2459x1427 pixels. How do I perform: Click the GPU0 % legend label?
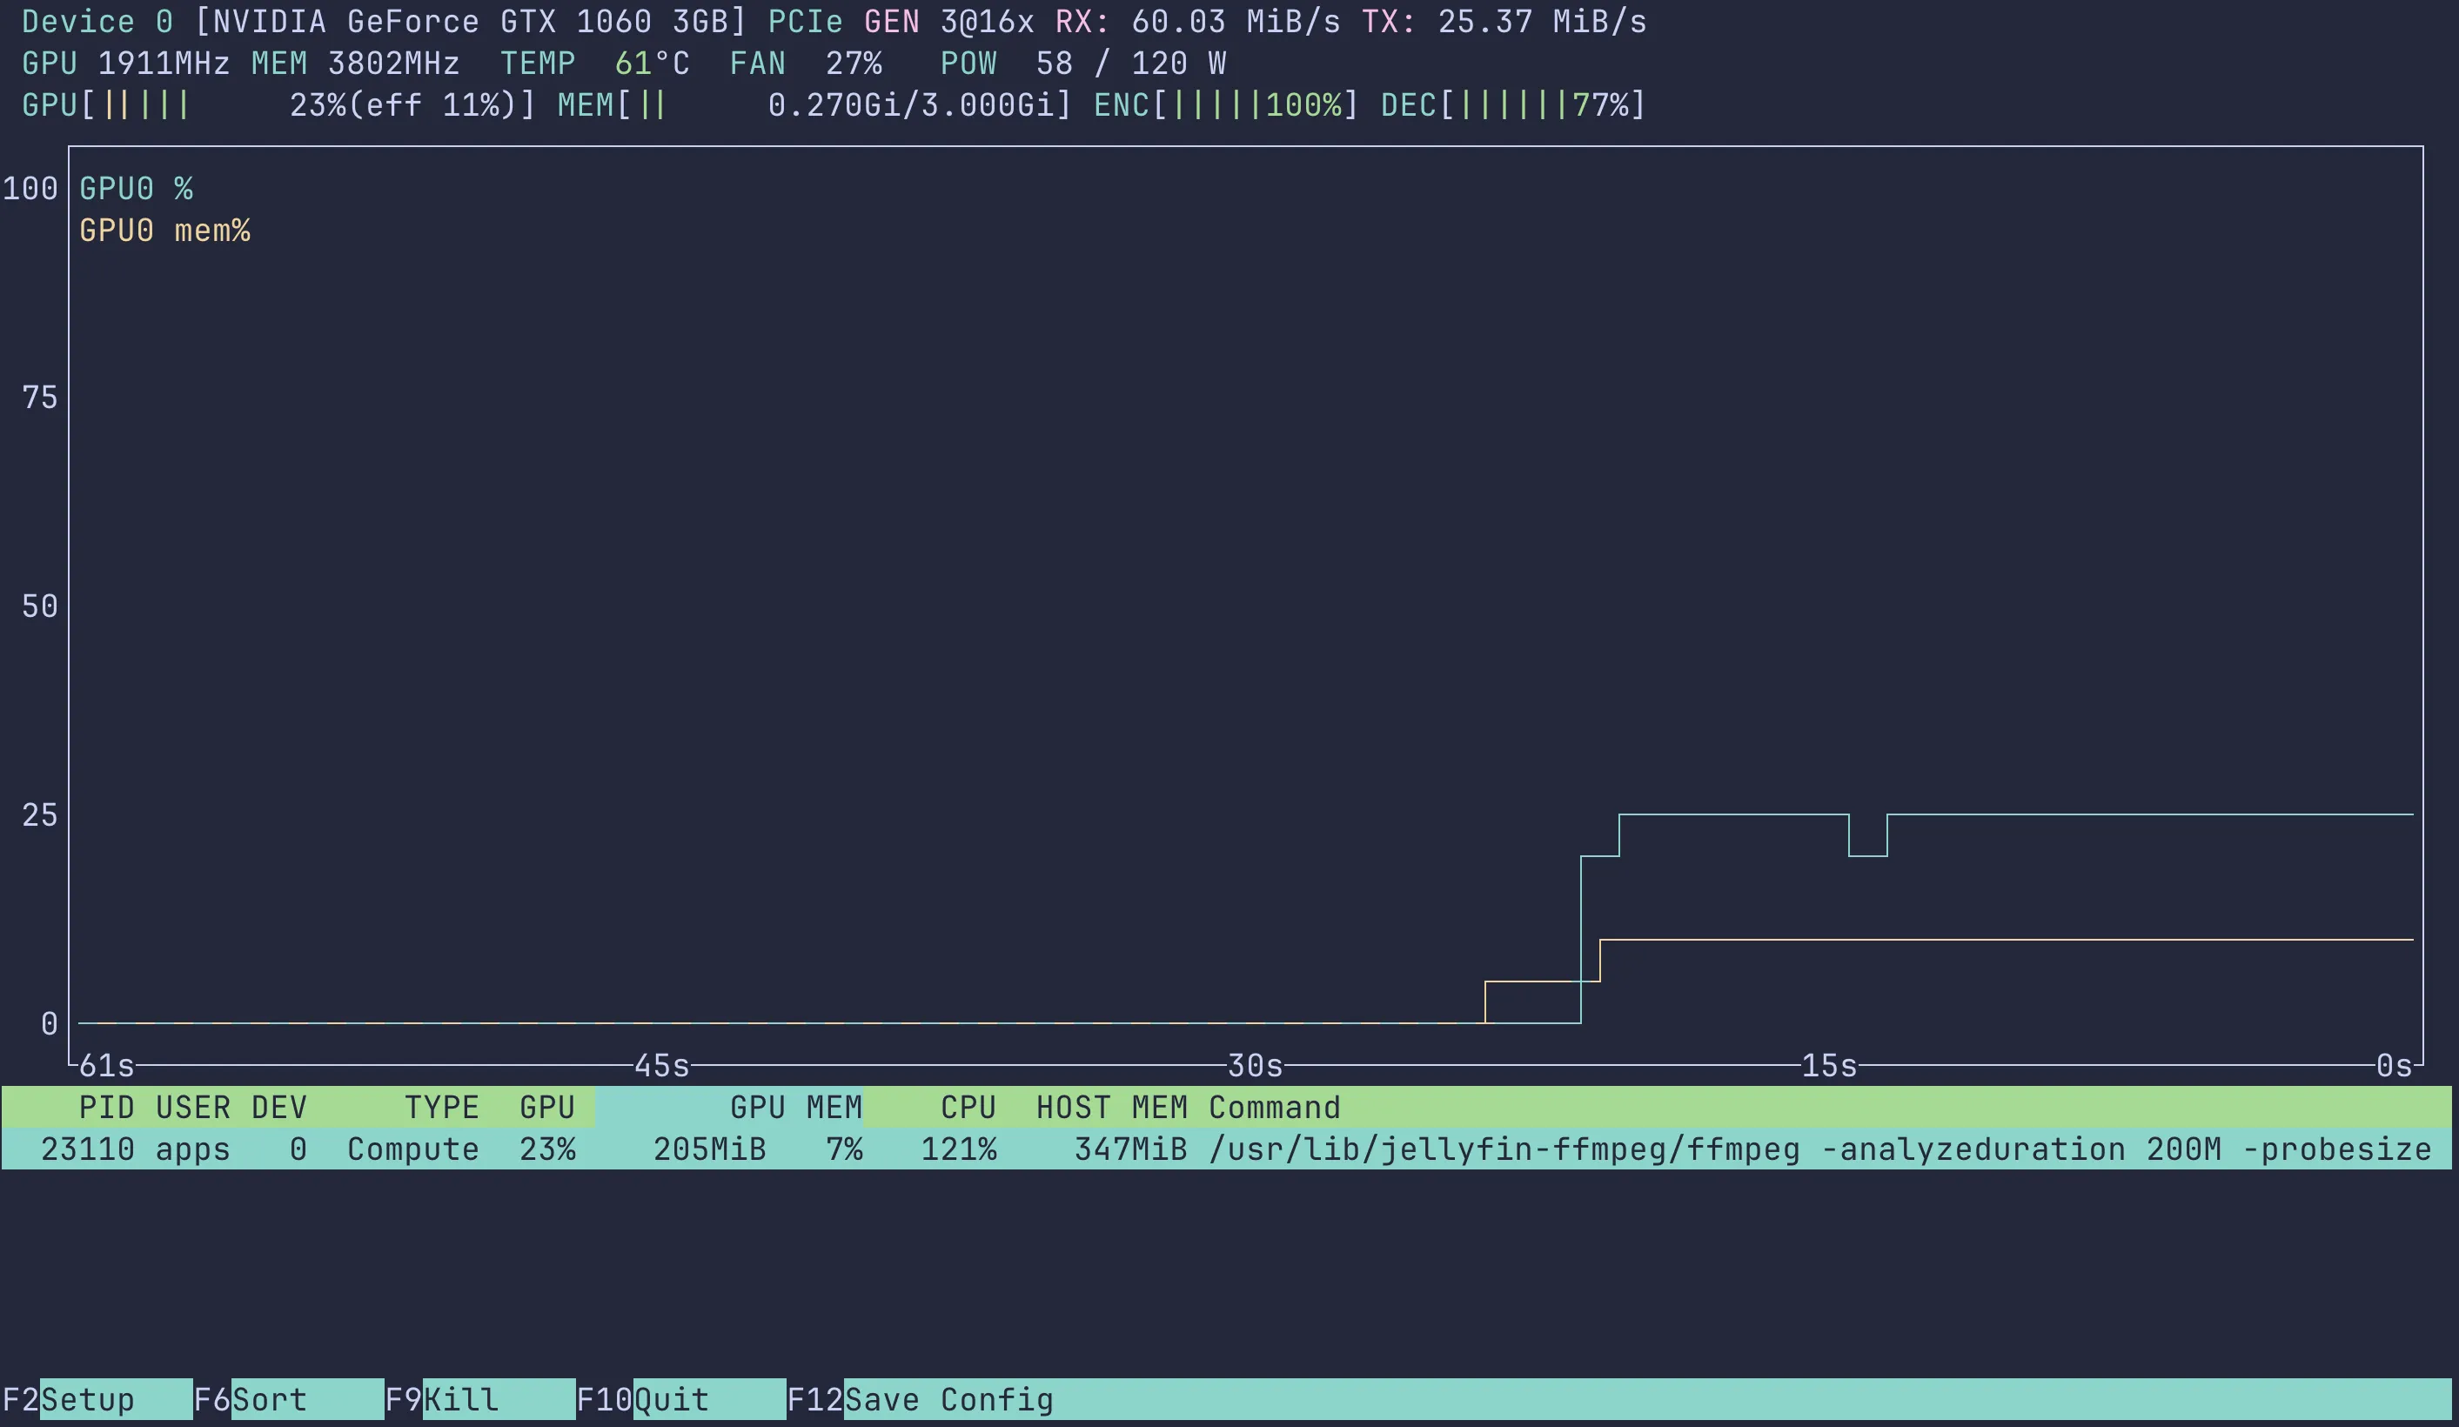coord(136,188)
